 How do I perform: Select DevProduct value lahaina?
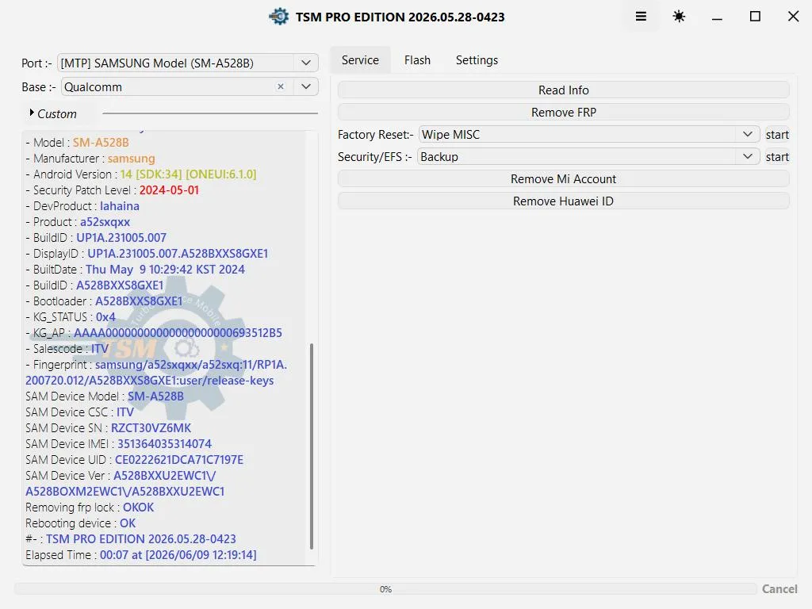pyautogui.click(x=120, y=206)
